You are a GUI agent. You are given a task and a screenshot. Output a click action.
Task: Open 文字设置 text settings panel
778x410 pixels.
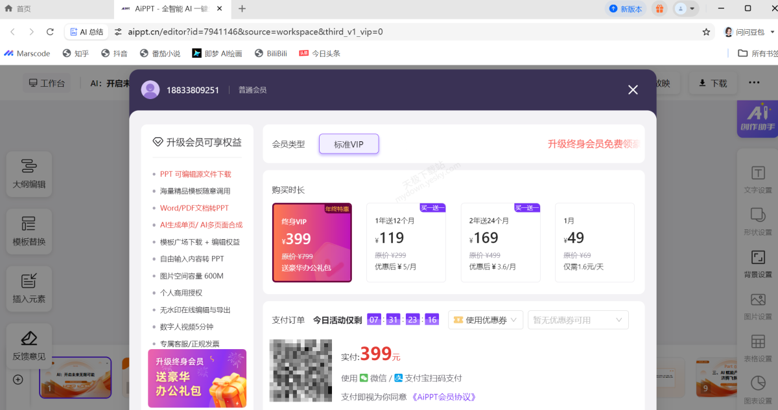(757, 179)
